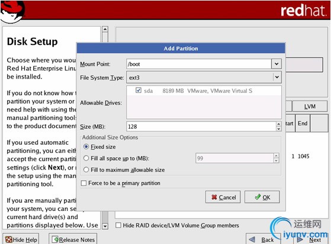Click the partition end value 1045
331x244 pixels.
(x=303, y=156)
